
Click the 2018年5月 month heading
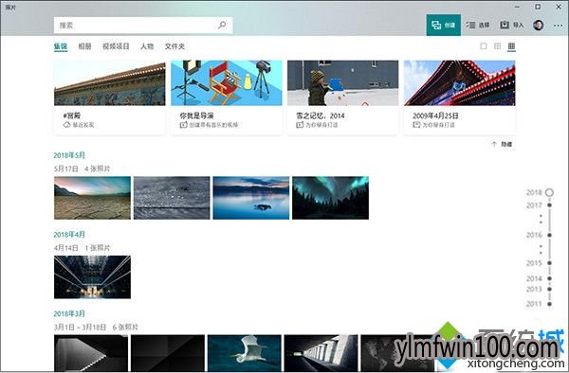pyautogui.click(x=69, y=155)
